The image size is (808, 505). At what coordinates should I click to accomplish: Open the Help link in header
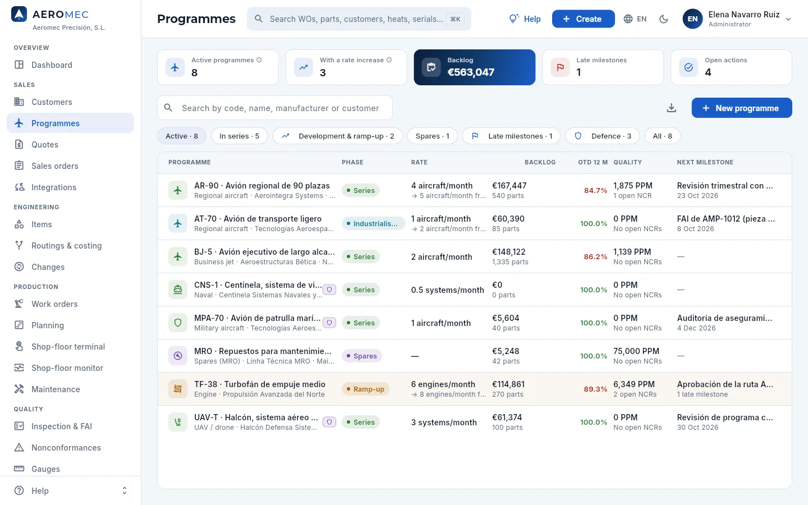tap(525, 19)
